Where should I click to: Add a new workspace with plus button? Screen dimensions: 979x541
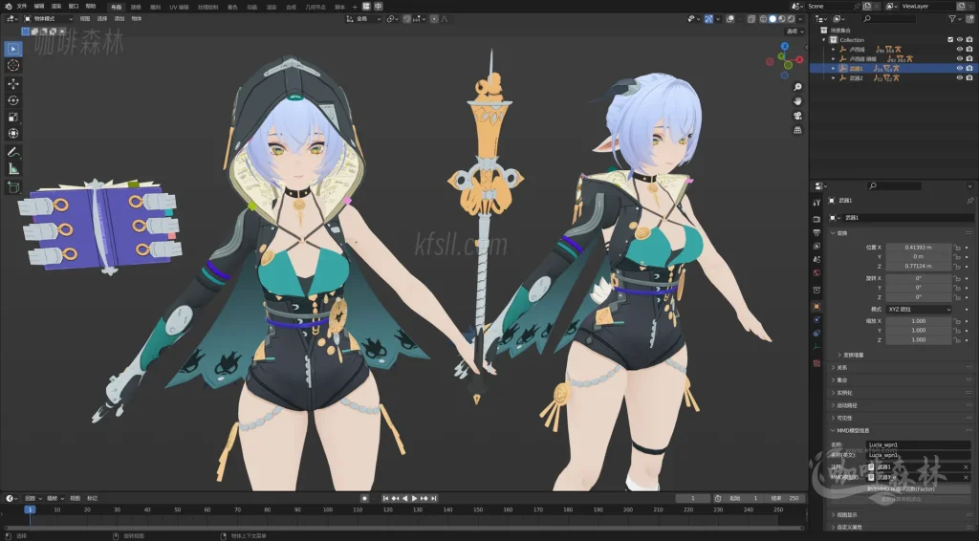[355, 7]
